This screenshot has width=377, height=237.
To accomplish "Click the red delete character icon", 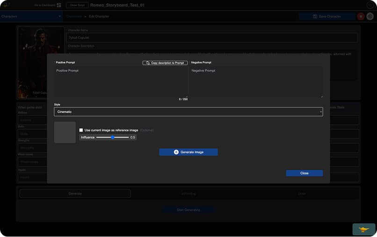I will click(361, 16).
